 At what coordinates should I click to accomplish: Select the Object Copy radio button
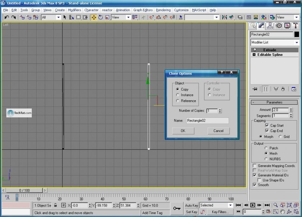point(177,89)
